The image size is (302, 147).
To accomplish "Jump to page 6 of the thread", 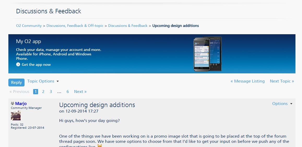I will (68, 92).
